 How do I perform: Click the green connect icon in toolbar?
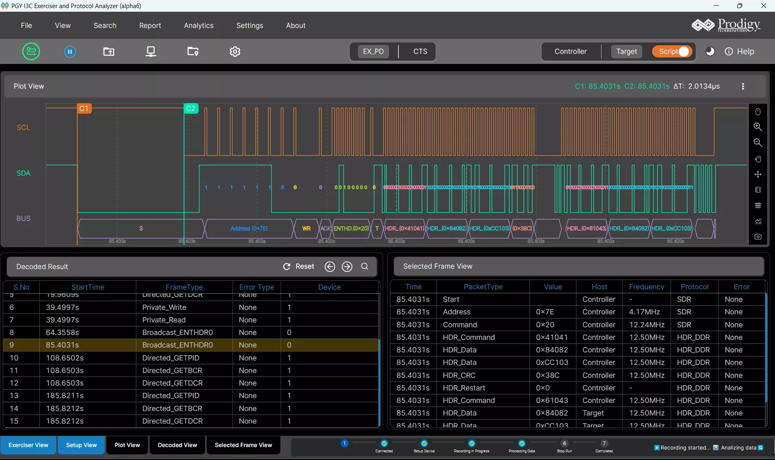pyautogui.click(x=31, y=51)
